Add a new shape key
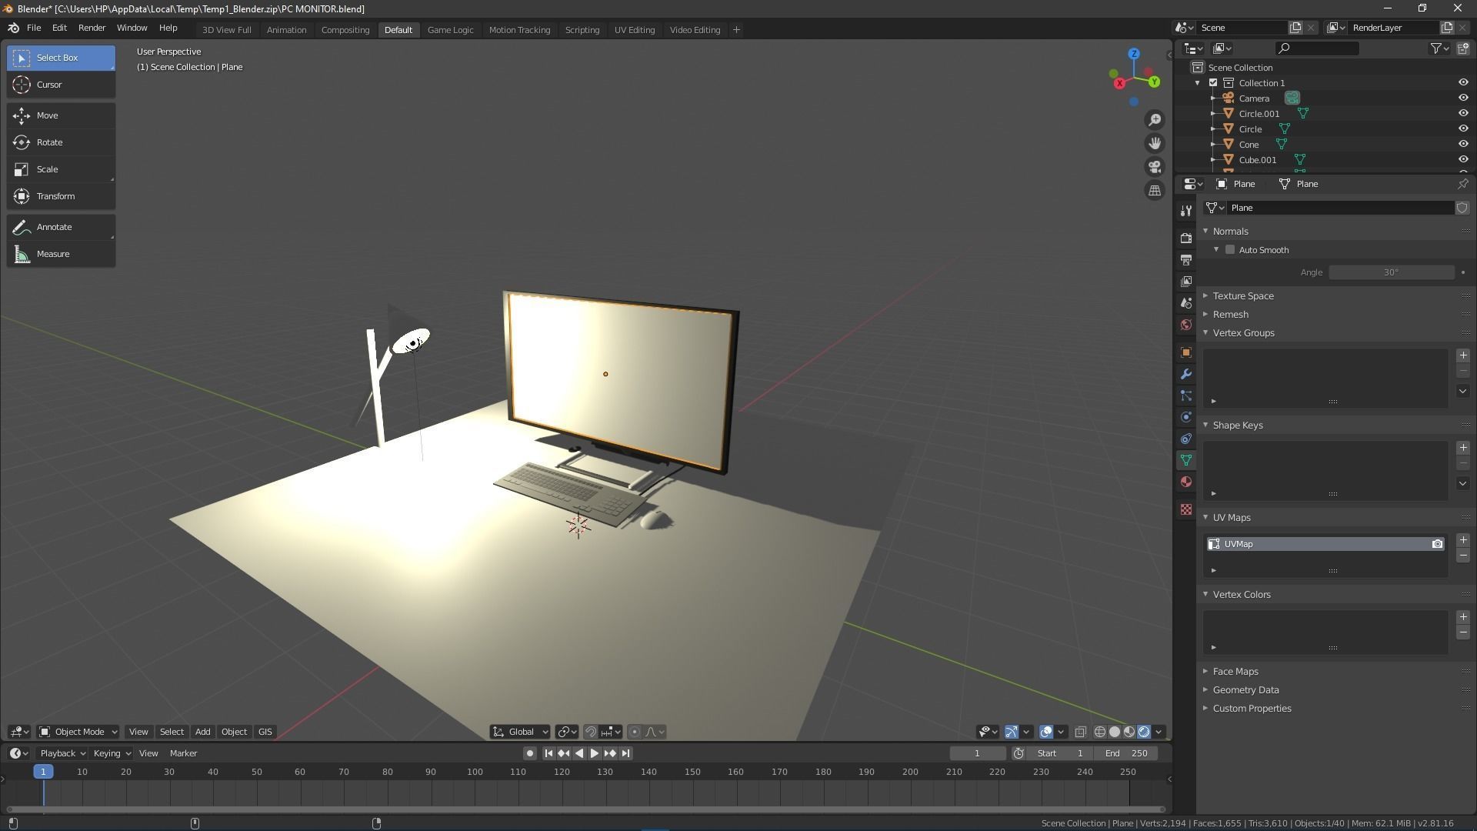The image size is (1477, 831). (x=1462, y=448)
